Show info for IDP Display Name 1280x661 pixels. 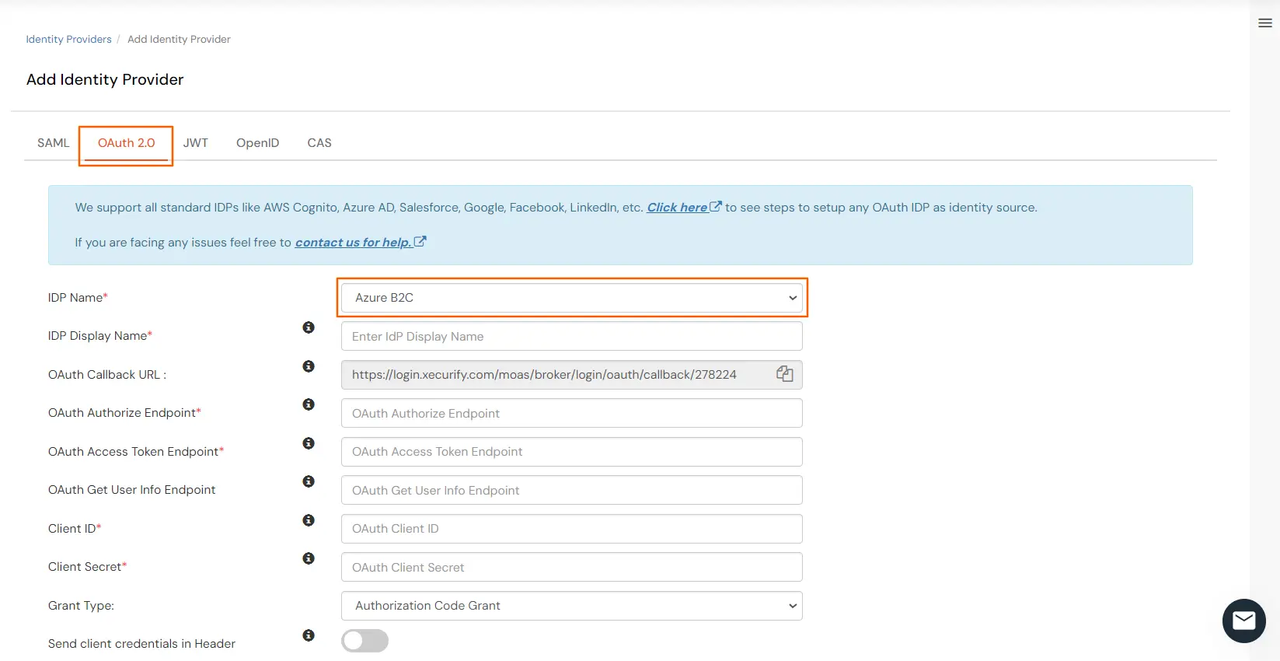309,327
